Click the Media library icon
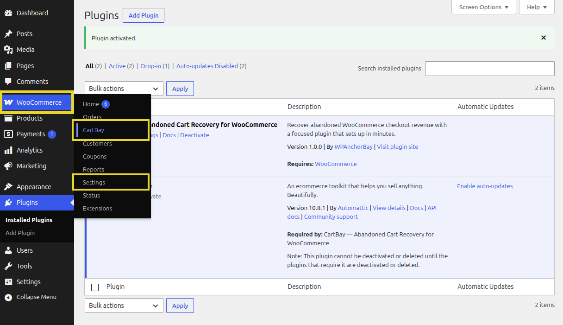The image size is (563, 325). pyautogui.click(x=8, y=50)
